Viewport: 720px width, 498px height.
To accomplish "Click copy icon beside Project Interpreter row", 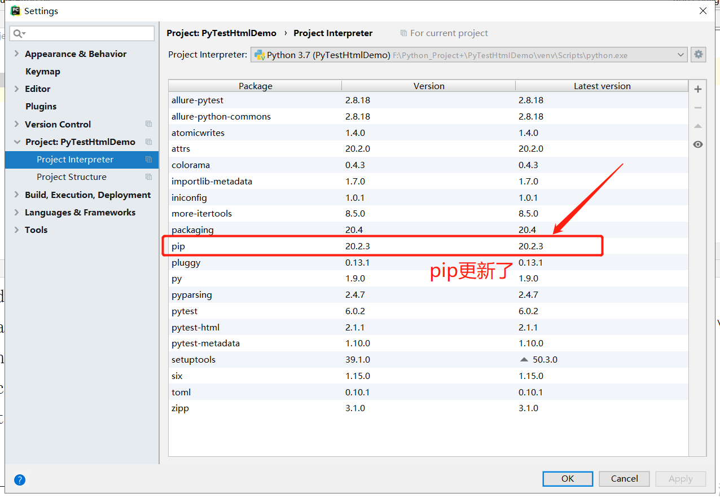I will 148,160.
